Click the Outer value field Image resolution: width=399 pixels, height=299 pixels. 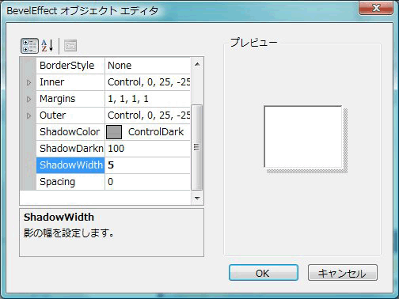point(147,115)
